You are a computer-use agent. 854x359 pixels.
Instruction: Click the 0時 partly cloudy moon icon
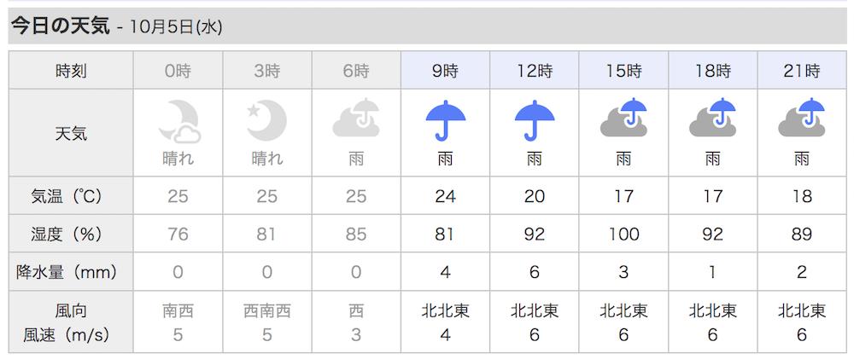click(x=178, y=121)
